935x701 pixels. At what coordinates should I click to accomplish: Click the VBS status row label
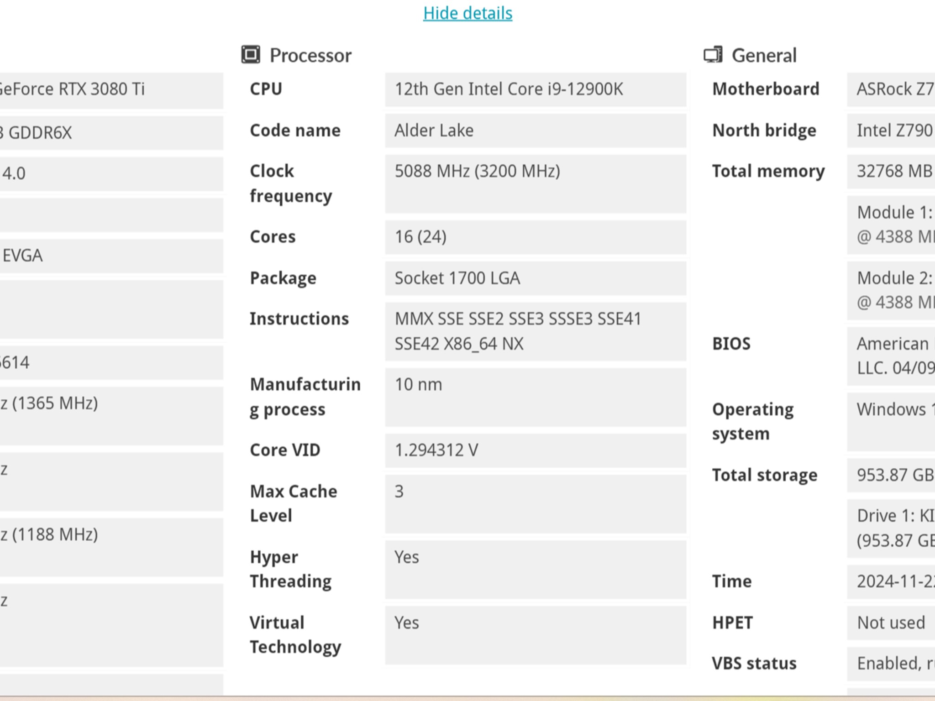[754, 664]
